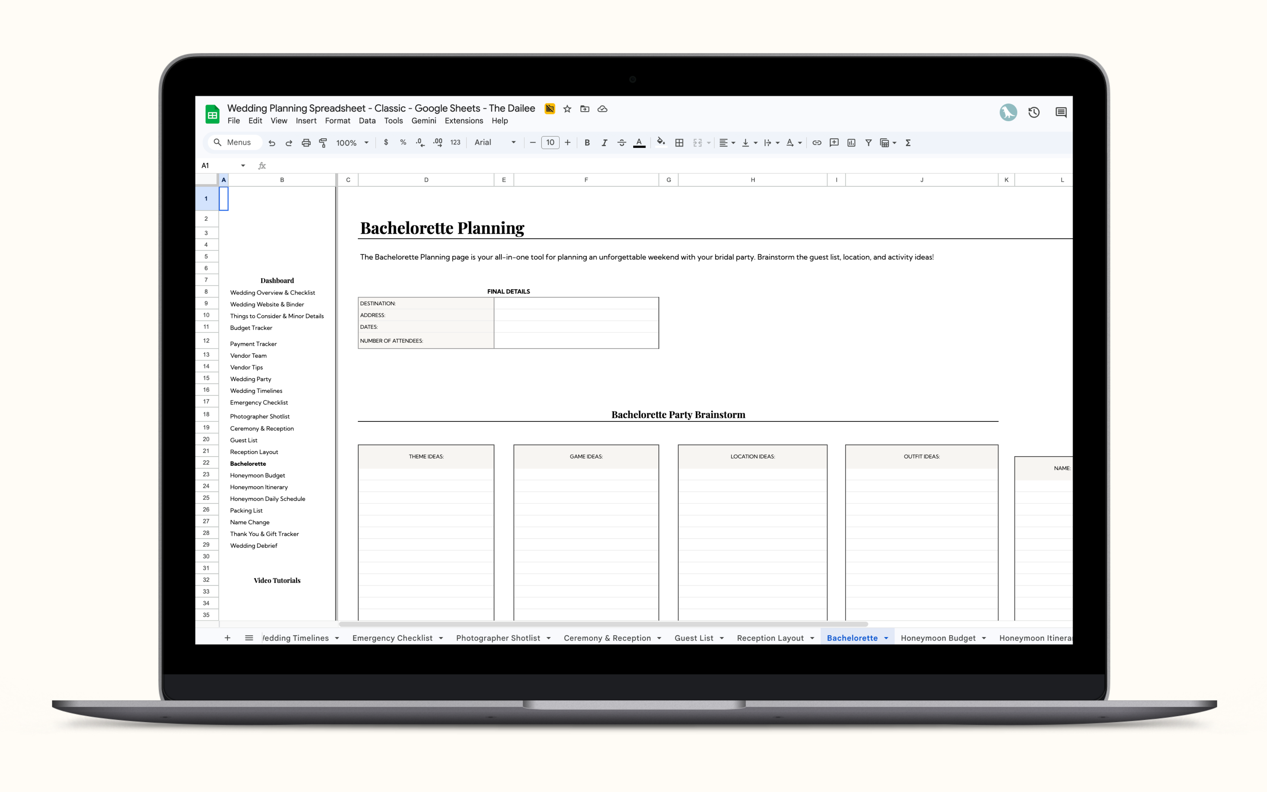Toggle strikethrough formatting
This screenshot has width=1267, height=792.
pos(621,143)
